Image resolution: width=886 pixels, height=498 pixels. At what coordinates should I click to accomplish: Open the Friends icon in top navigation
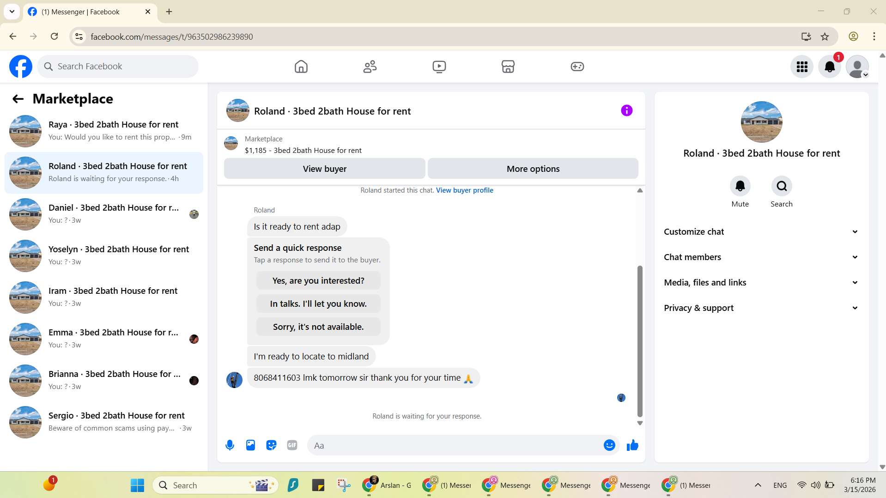[x=370, y=67]
